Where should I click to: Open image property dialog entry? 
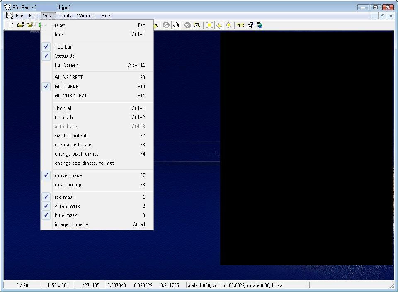click(x=97, y=224)
